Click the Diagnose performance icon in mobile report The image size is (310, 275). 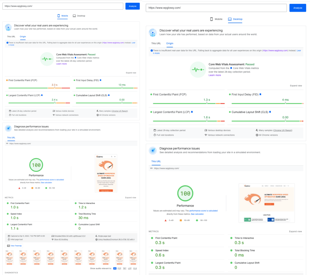tap(8, 128)
